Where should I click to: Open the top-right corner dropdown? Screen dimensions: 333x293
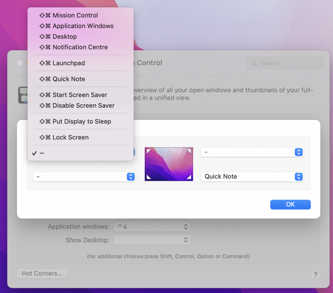pyautogui.click(x=252, y=152)
